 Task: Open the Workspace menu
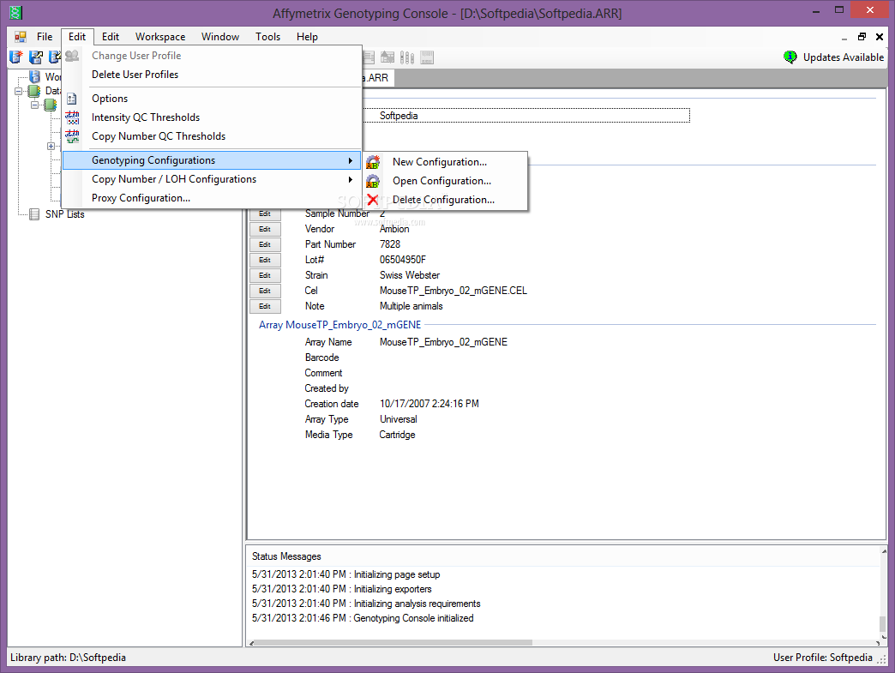pos(160,37)
